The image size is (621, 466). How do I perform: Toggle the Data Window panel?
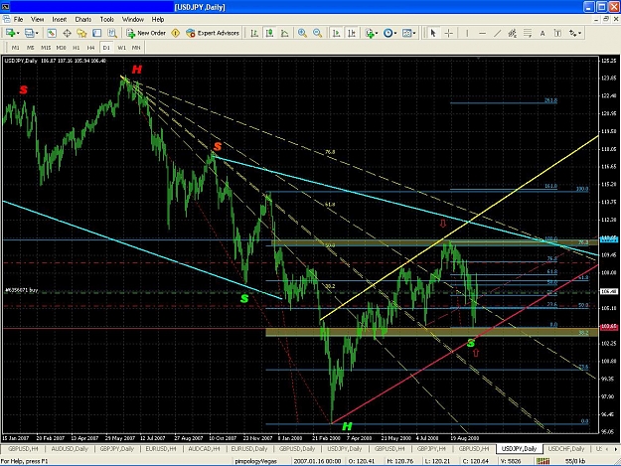[x=67, y=33]
